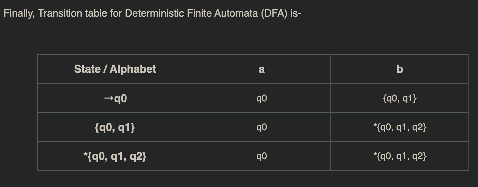Click q0 in the last table row
Viewport: 478px width, 187px height.
pos(262,156)
